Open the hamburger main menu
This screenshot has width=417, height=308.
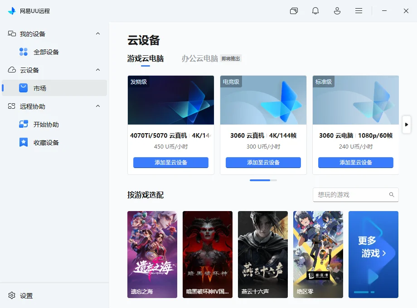(359, 11)
